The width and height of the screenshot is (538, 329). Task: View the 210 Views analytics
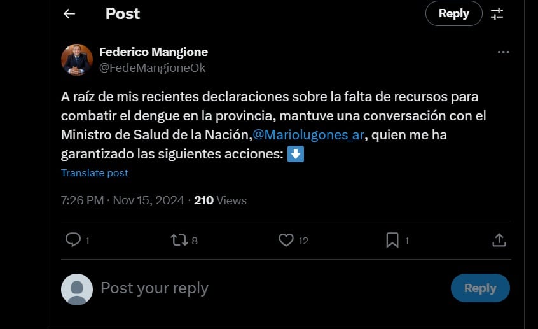click(x=220, y=200)
